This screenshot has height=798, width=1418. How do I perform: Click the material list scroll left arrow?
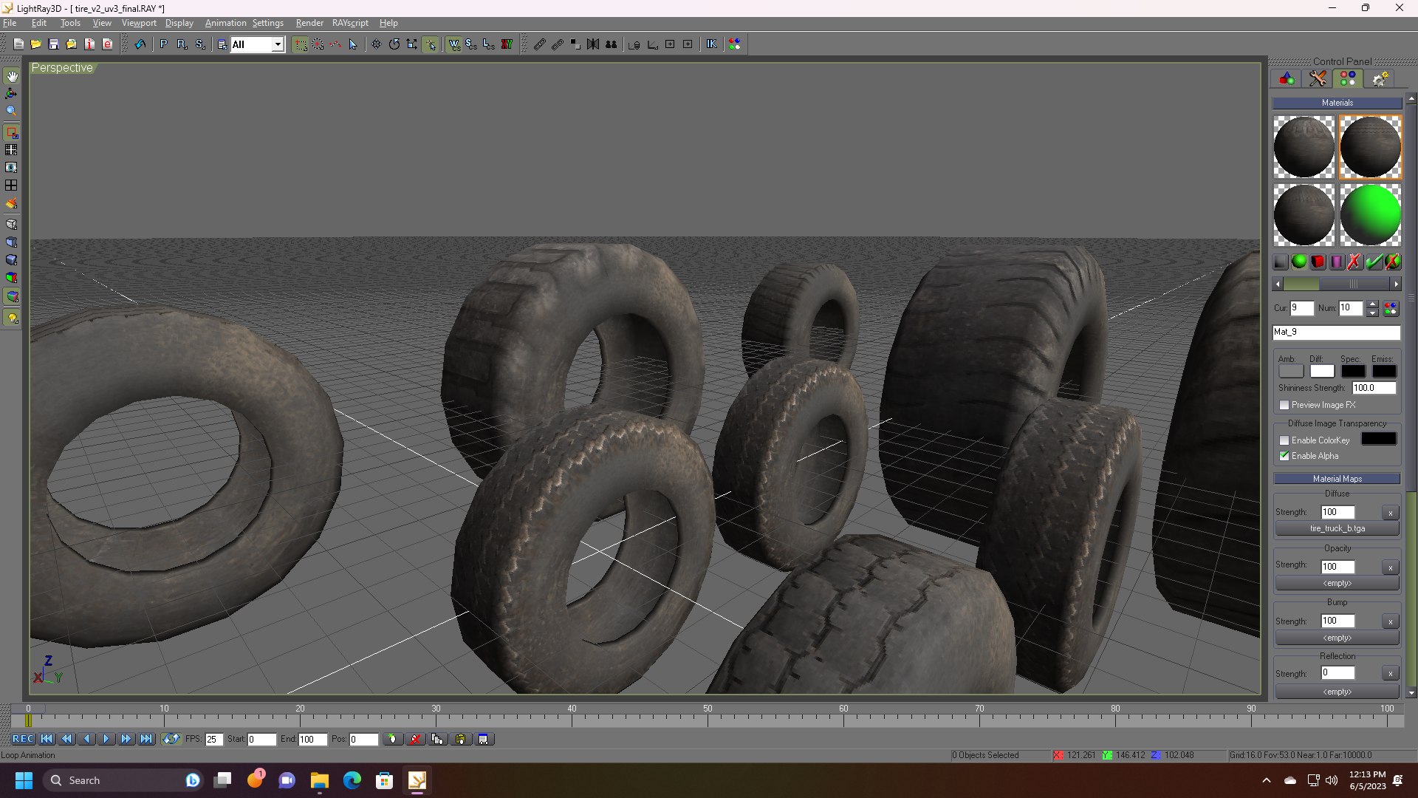click(1278, 284)
